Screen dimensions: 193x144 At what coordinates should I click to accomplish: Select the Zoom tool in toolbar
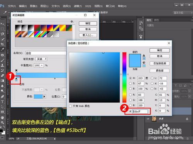click(x=2, y=122)
